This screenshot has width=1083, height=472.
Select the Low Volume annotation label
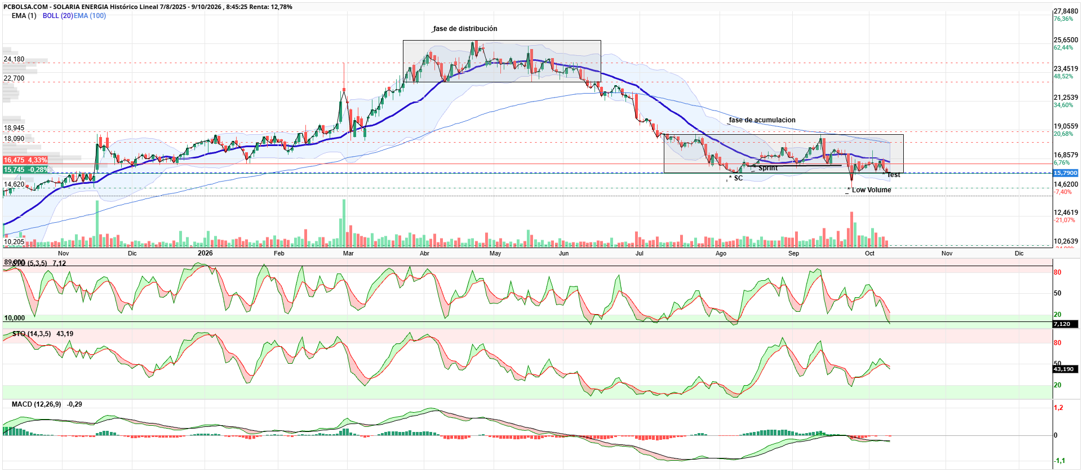coord(871,190)
